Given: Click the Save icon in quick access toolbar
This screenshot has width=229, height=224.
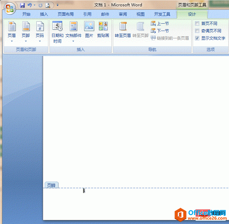Looking at the screenshot, I should pyautogui.click(x=22, y=5).
